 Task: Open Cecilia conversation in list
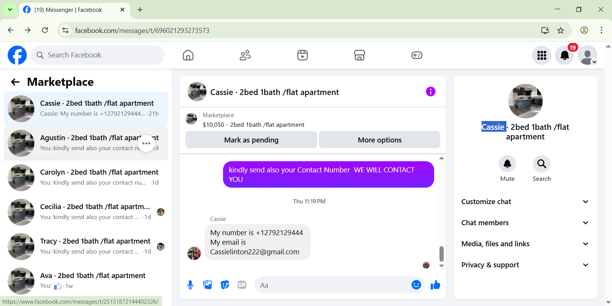(86, 212)
